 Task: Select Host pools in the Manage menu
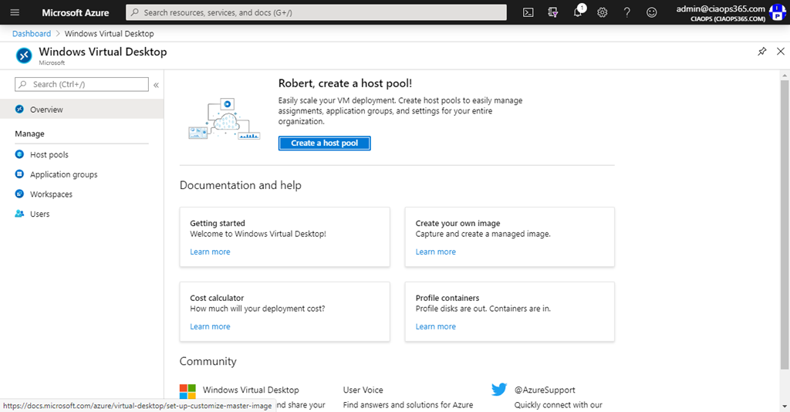(49, 155)
